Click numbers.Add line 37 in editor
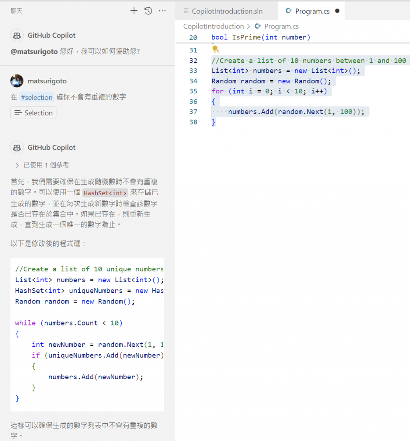The width and height of the screenshot is (410, 441). (x=296, y=112)
